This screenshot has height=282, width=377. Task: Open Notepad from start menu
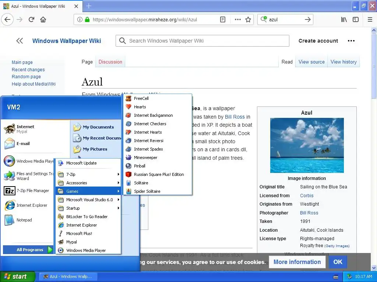coord(28,220)
